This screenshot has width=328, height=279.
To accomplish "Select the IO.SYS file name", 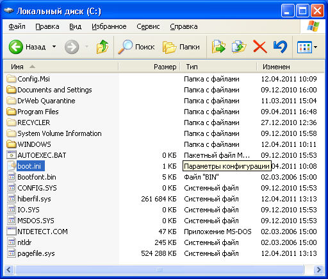I will [28, 210].
